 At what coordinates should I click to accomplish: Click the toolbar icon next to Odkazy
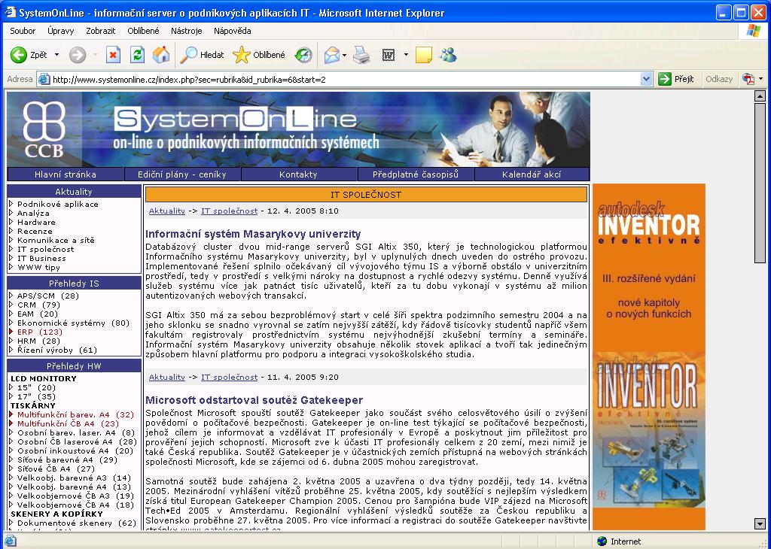(748, 79)
